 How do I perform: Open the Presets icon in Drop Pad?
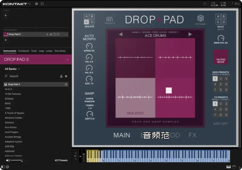(110, 20)
